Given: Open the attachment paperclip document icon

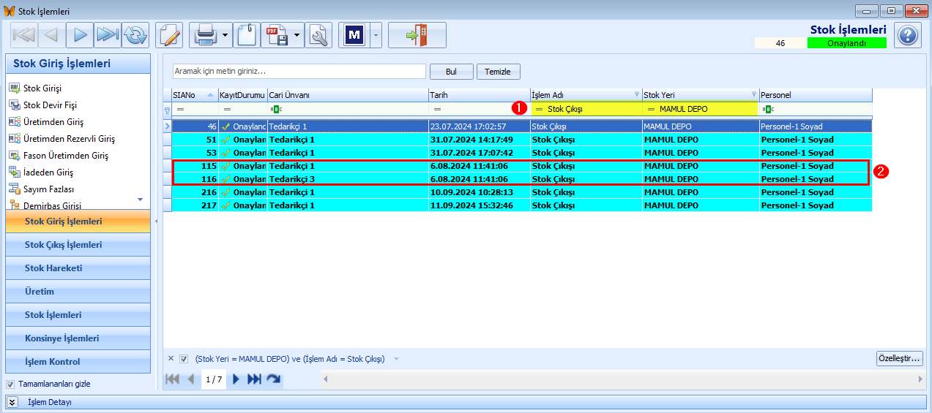Looking at the screenshot, I should 247,34.
